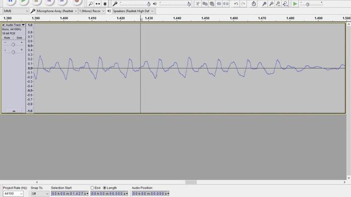Click timeline ruler at 1.400 mark
351x197 pixels.
(64, 18)
